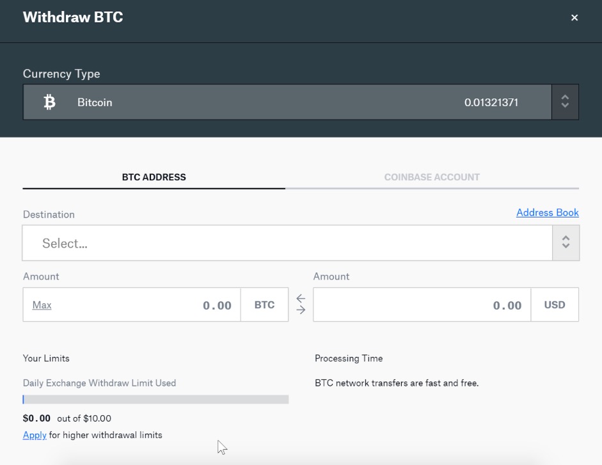Switch to the BTC ADDRESS tab
The width and height of the screenshot is (602, 465).
[x=154, y=177]
